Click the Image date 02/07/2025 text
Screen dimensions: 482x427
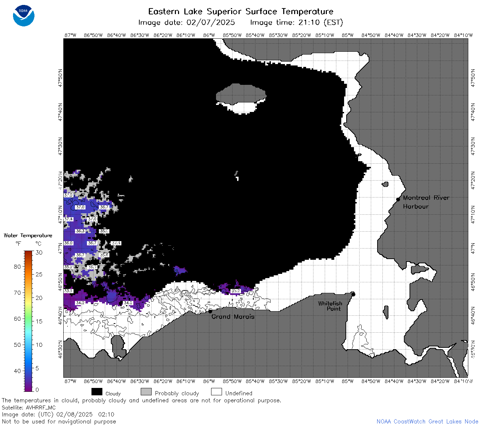point(186,23)
